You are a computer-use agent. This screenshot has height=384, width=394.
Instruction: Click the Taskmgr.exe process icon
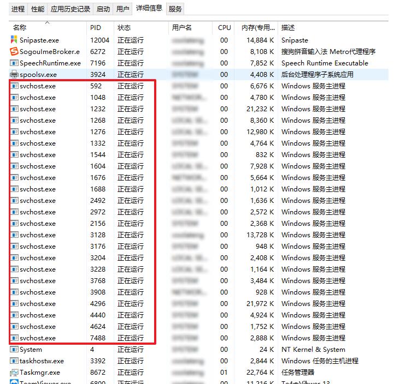[14, 372]
